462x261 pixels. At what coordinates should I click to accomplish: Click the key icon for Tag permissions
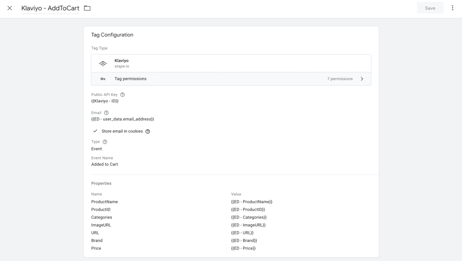[x=103, y=79]
